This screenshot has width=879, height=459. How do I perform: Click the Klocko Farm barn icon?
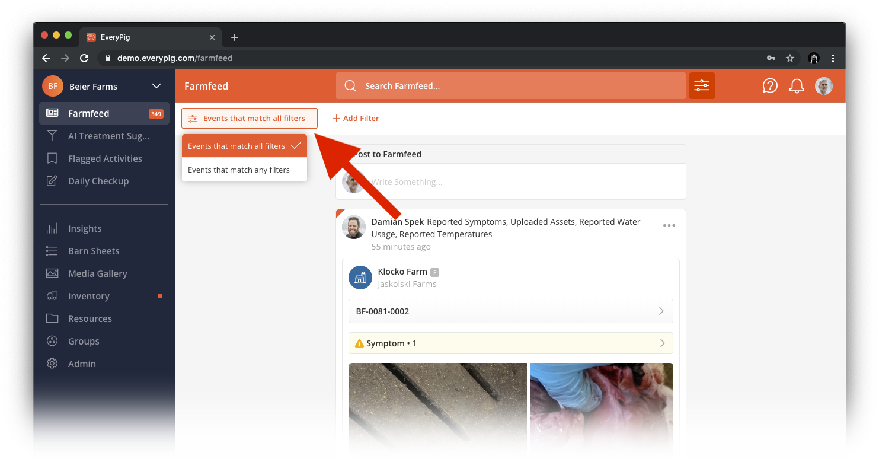click(360, 278)
